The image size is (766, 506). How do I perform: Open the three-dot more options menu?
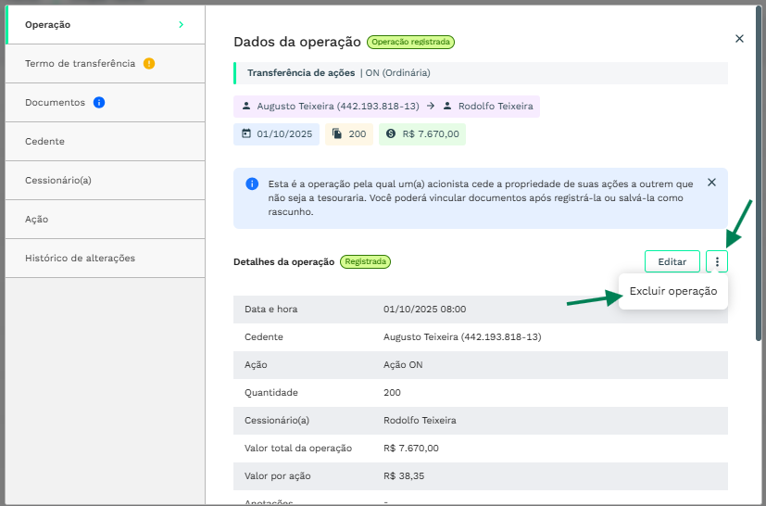click(x=717, y=262)
